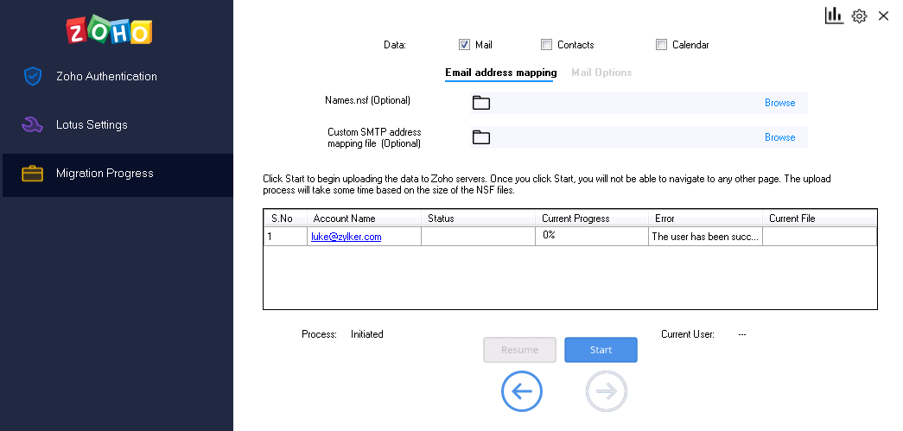903x431 pixels.
Task: Enable the Contacts checkbox
Action: tap(546, 44)
